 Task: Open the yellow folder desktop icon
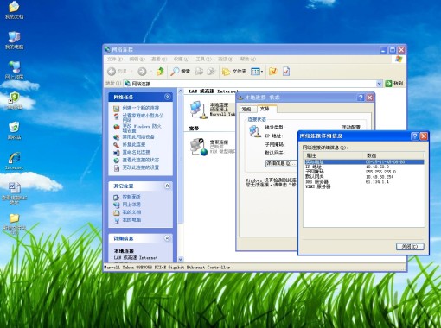(x=14, y=224)
